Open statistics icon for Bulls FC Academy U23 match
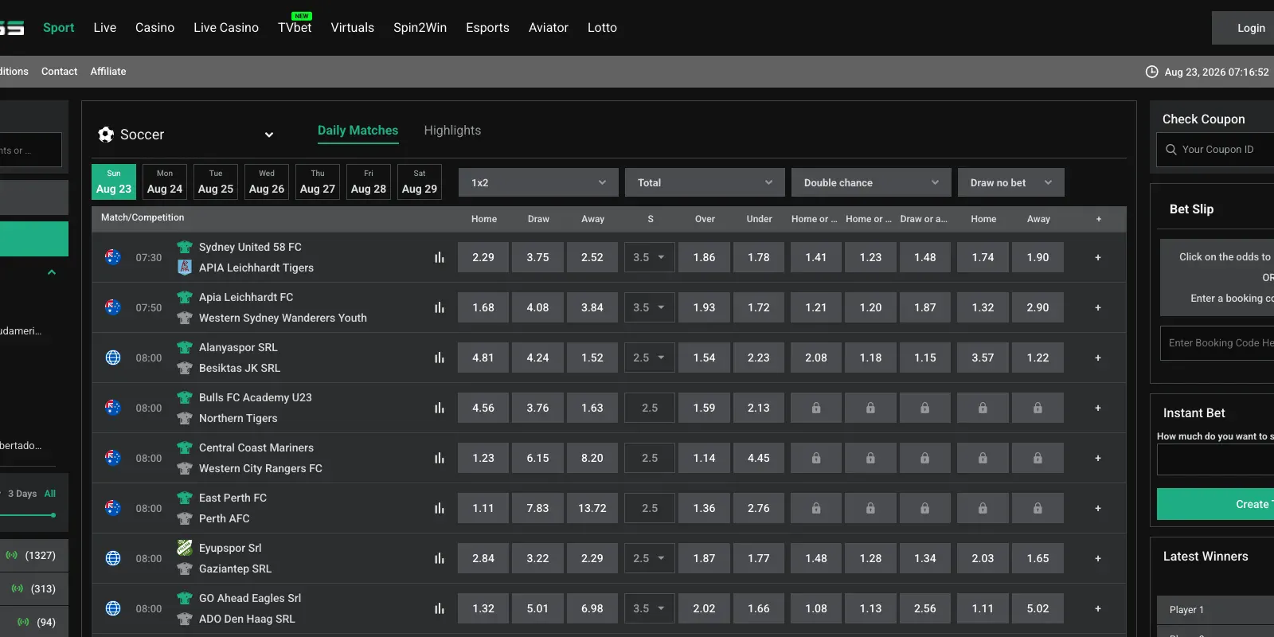The image size is (1274, 637). [x=439, y=408]
